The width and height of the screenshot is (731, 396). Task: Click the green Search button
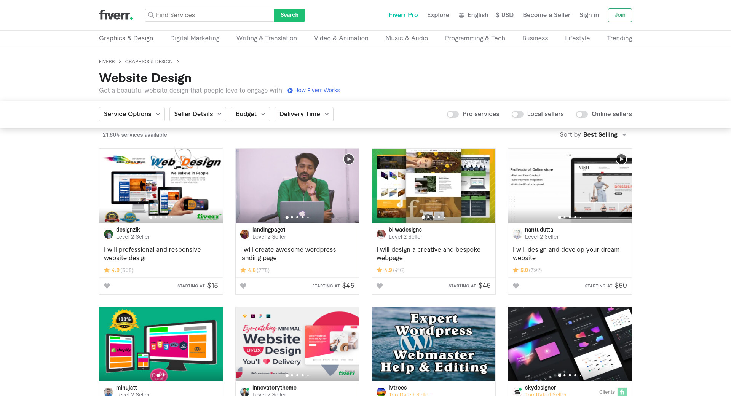[289, 15]
